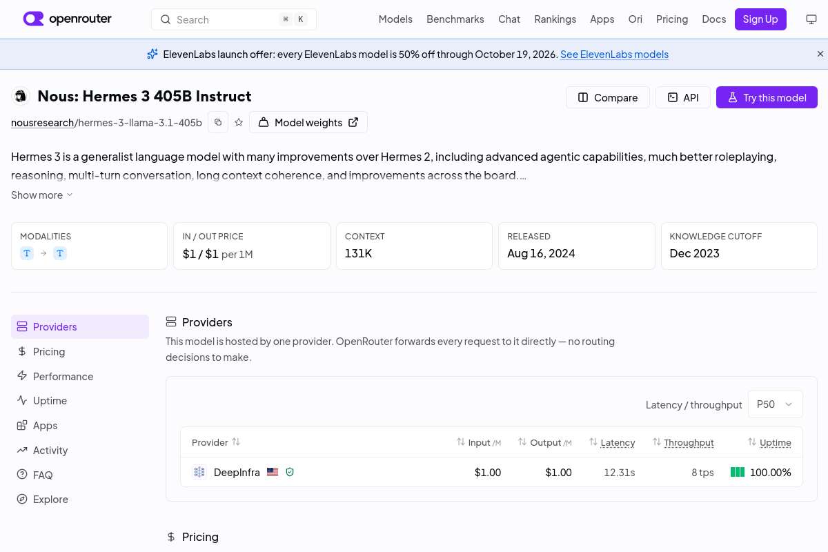Viewport: 828px width, 552px height.
Task: Open Chat from the top navigation
Action: 509,19
